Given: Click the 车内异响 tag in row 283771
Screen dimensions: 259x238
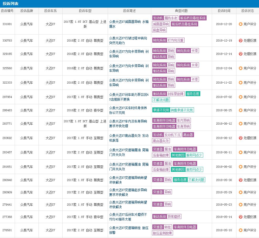Looking at the screenshot, I should click(183, 120).
